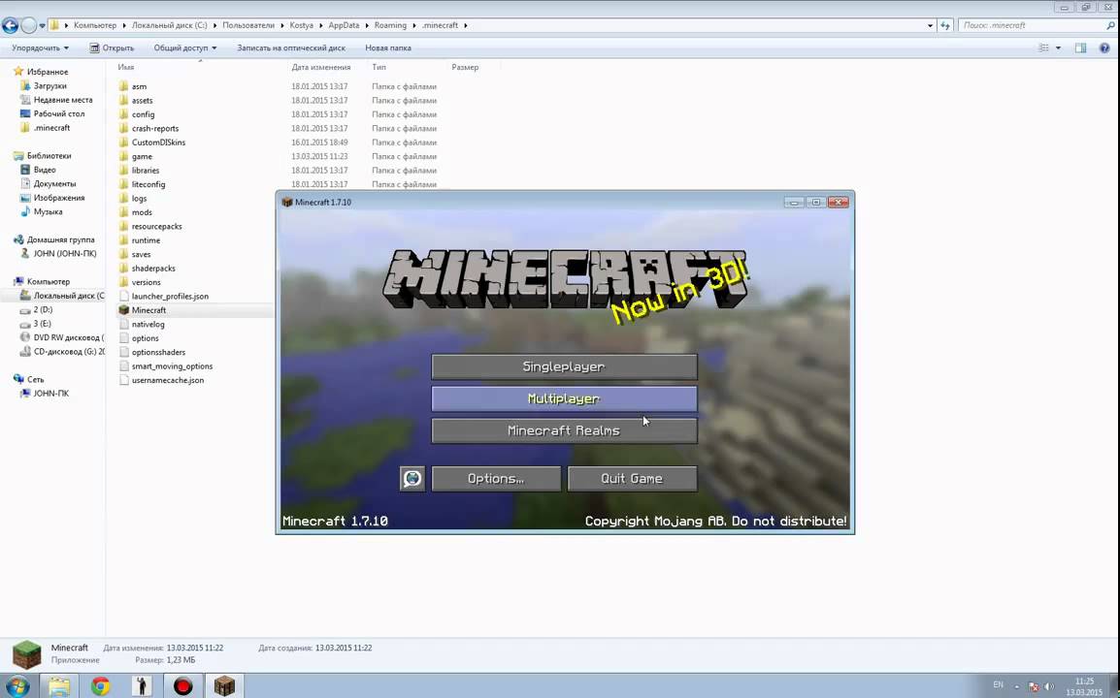
Task: Select Видео library
Action: coord(45,170)
